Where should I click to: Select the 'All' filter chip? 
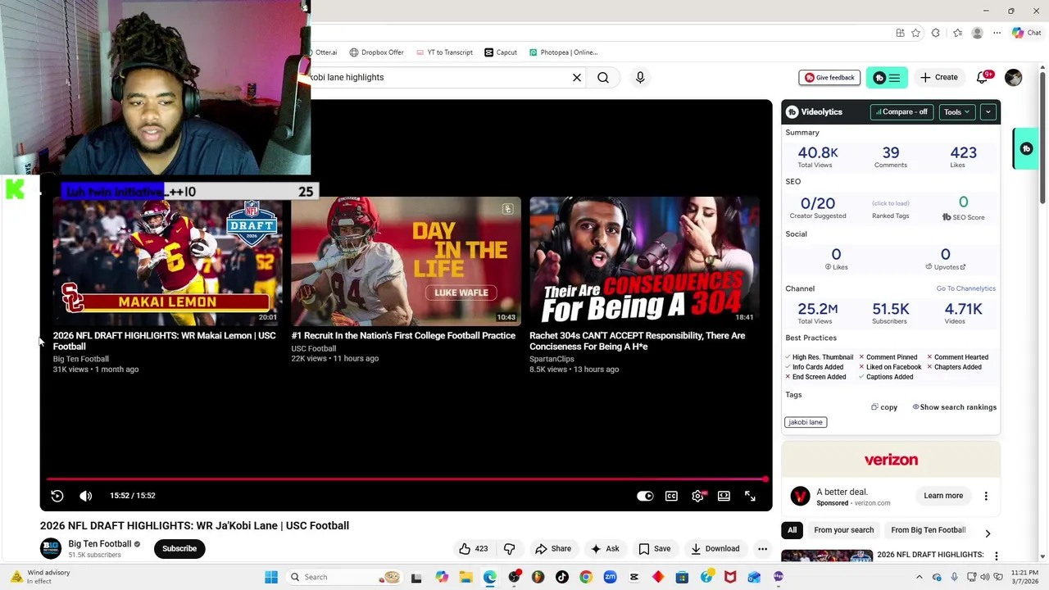click(x=792, y=530)
